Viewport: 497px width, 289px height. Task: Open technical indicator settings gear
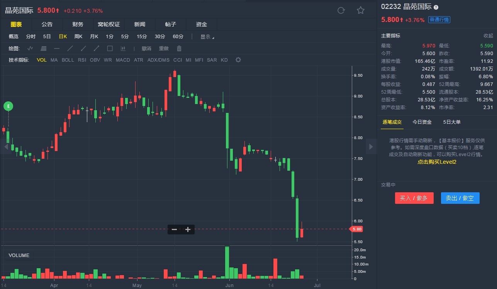point(238,60)
